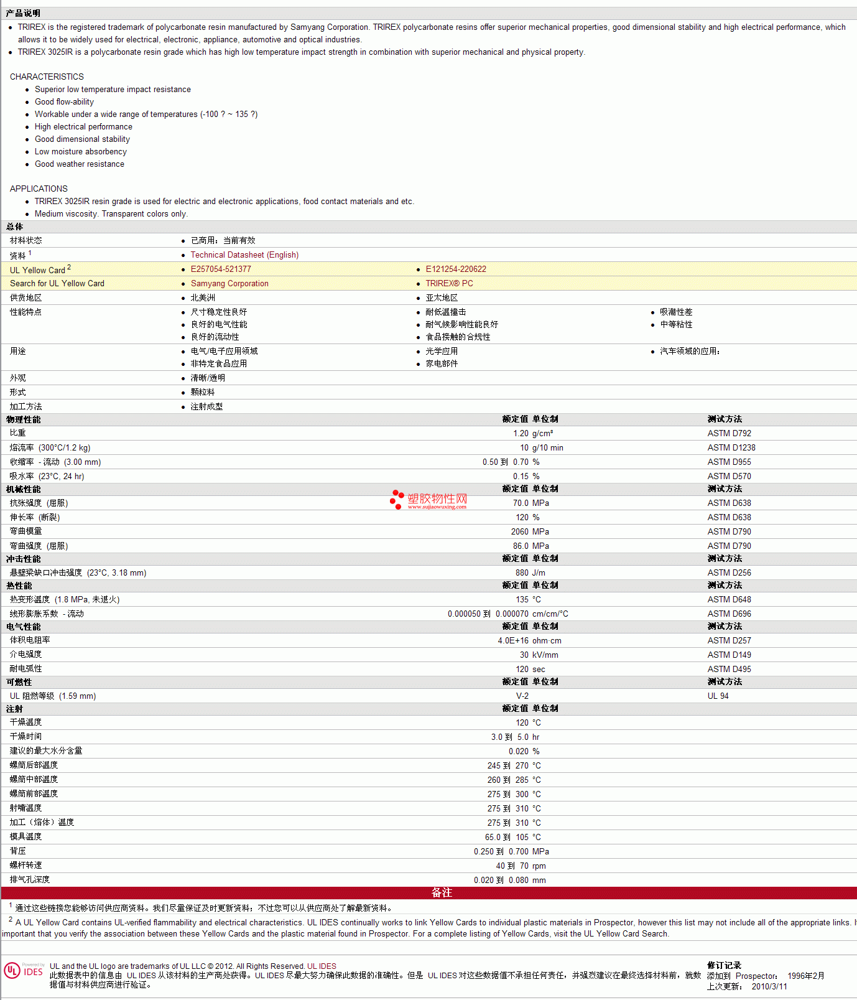Click the 'Good dimensional stability' bullet
The height and width of the screenshot is (1000, 857).
pyautogui.click(x=82, y=139)
